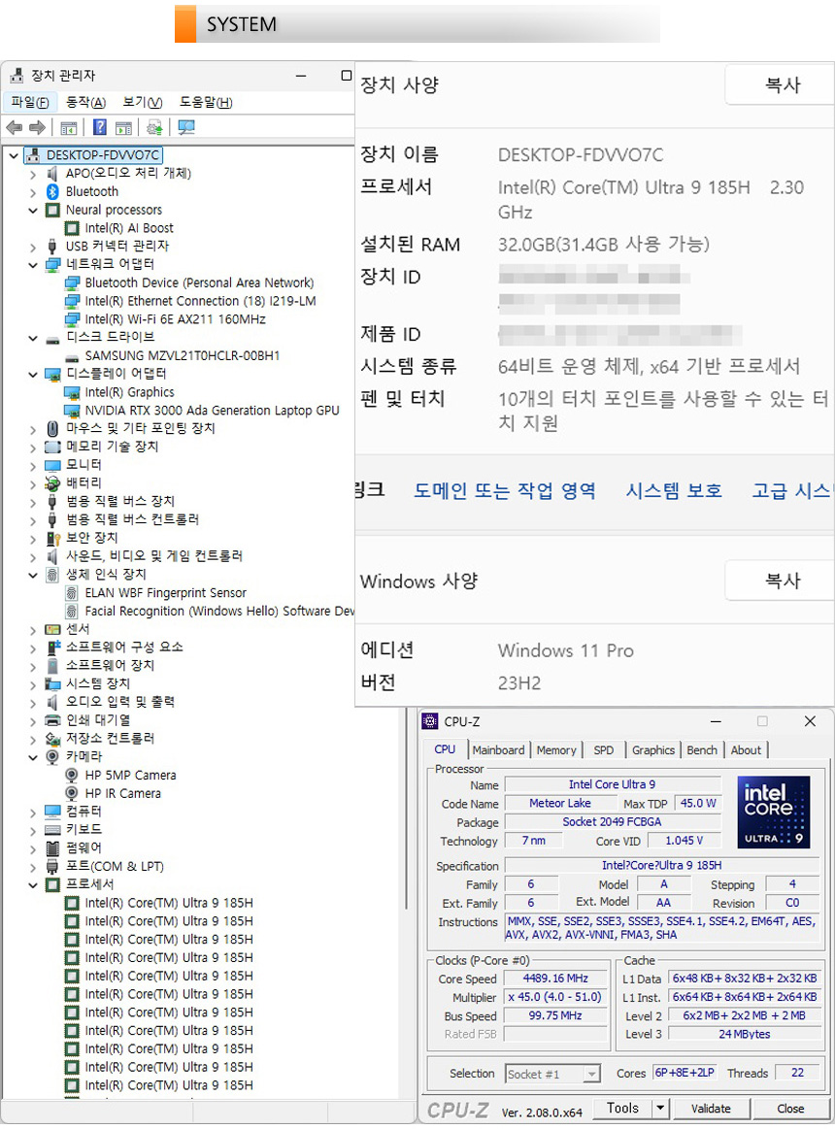Click the back arrow in Device Manager toolbar
The width and height of the screenshot is (835, 1129).
[x=14, y=127]
